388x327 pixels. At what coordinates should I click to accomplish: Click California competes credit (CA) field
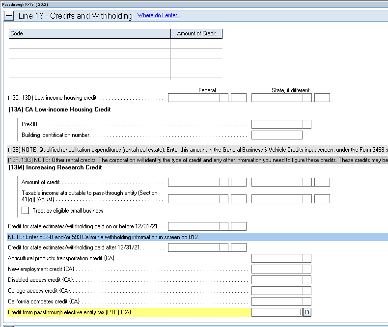(277, 301)
